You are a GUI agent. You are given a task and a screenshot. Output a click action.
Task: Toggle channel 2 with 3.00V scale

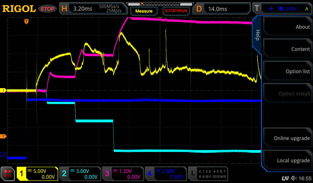[80, 174]
